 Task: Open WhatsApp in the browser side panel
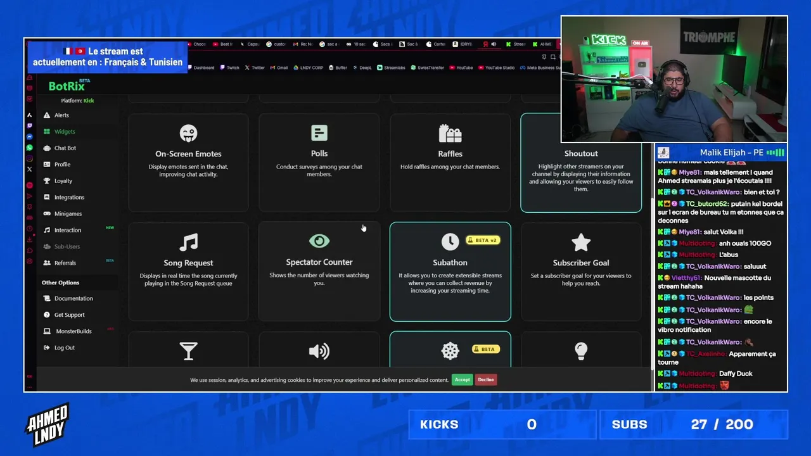point(30,148)
